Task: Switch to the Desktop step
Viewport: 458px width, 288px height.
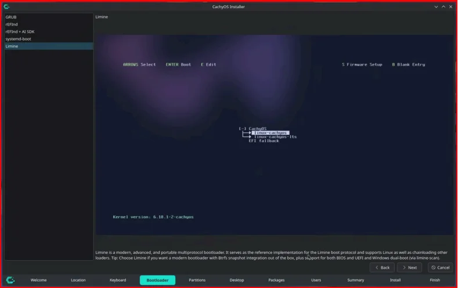Action: pos(237,280)
